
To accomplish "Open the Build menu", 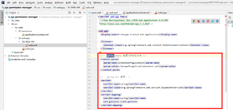I will tap(68, 2).
